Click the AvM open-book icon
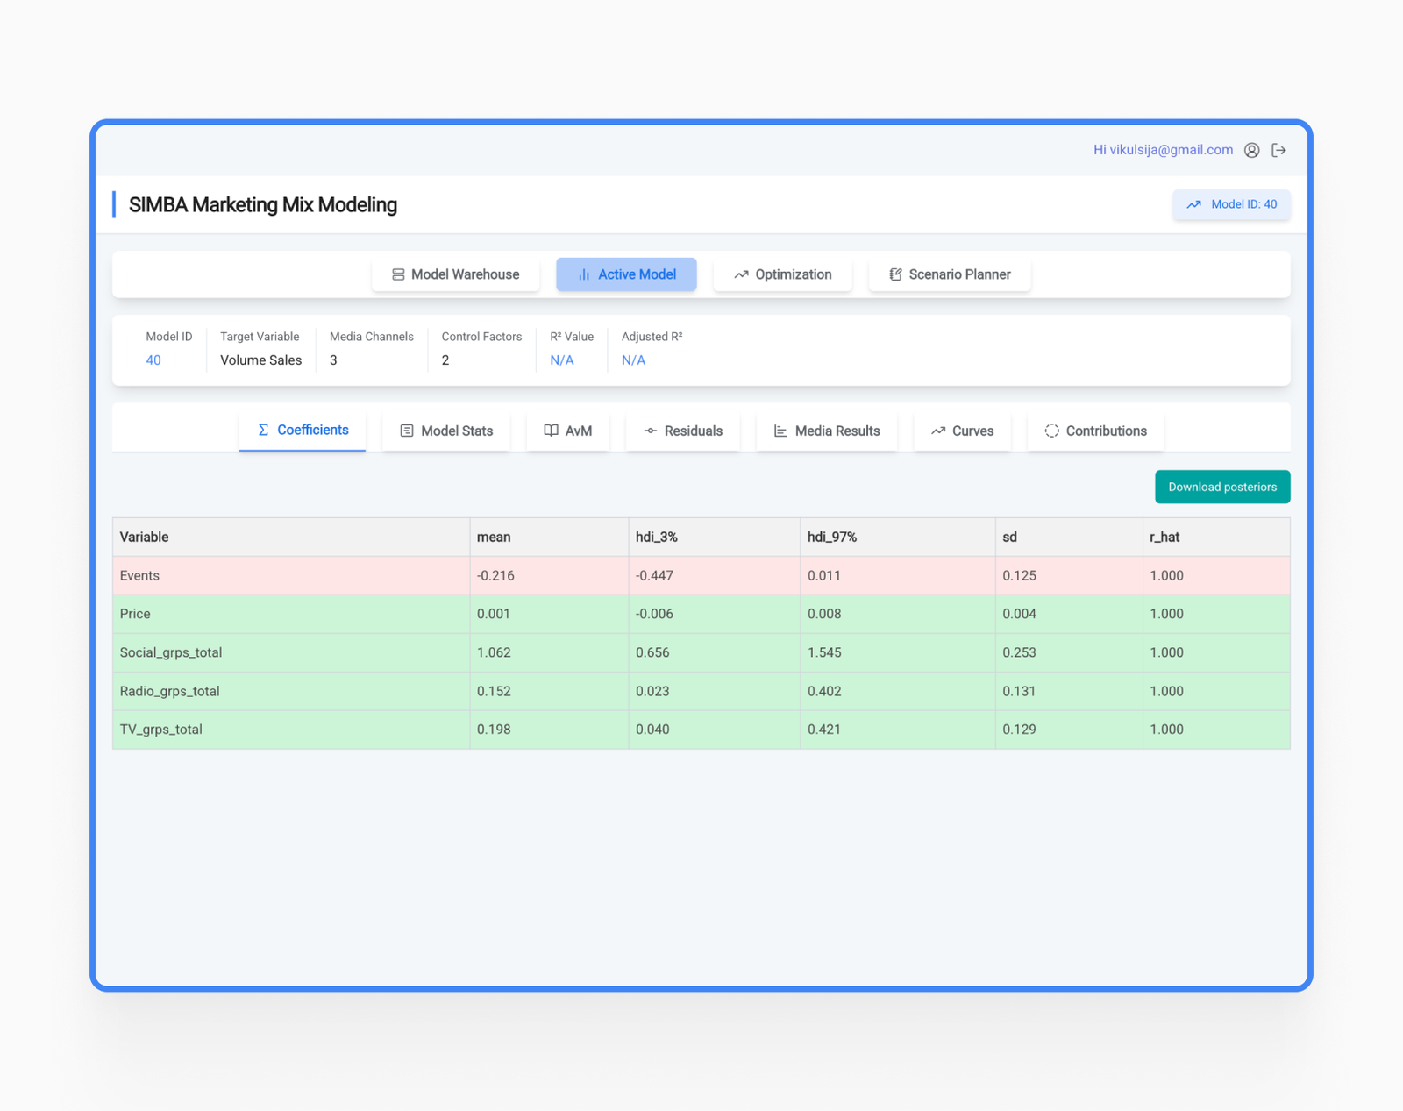This screenshot has height=1111, width=1403. (x=551, y=431)
